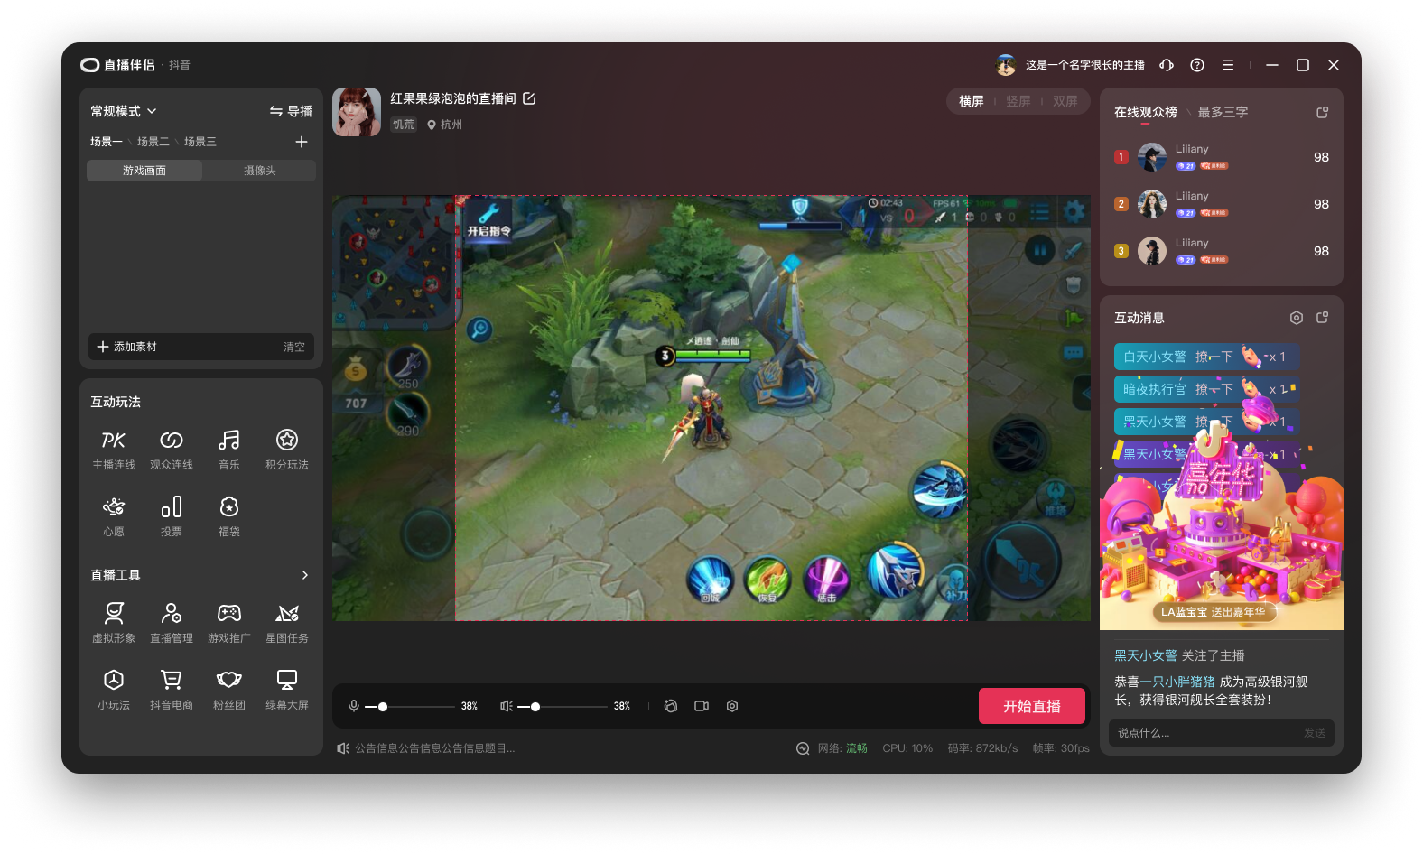The image size is (1423, 854).
Task: Add a new scene with the plus icon
Action: (302, 142)
